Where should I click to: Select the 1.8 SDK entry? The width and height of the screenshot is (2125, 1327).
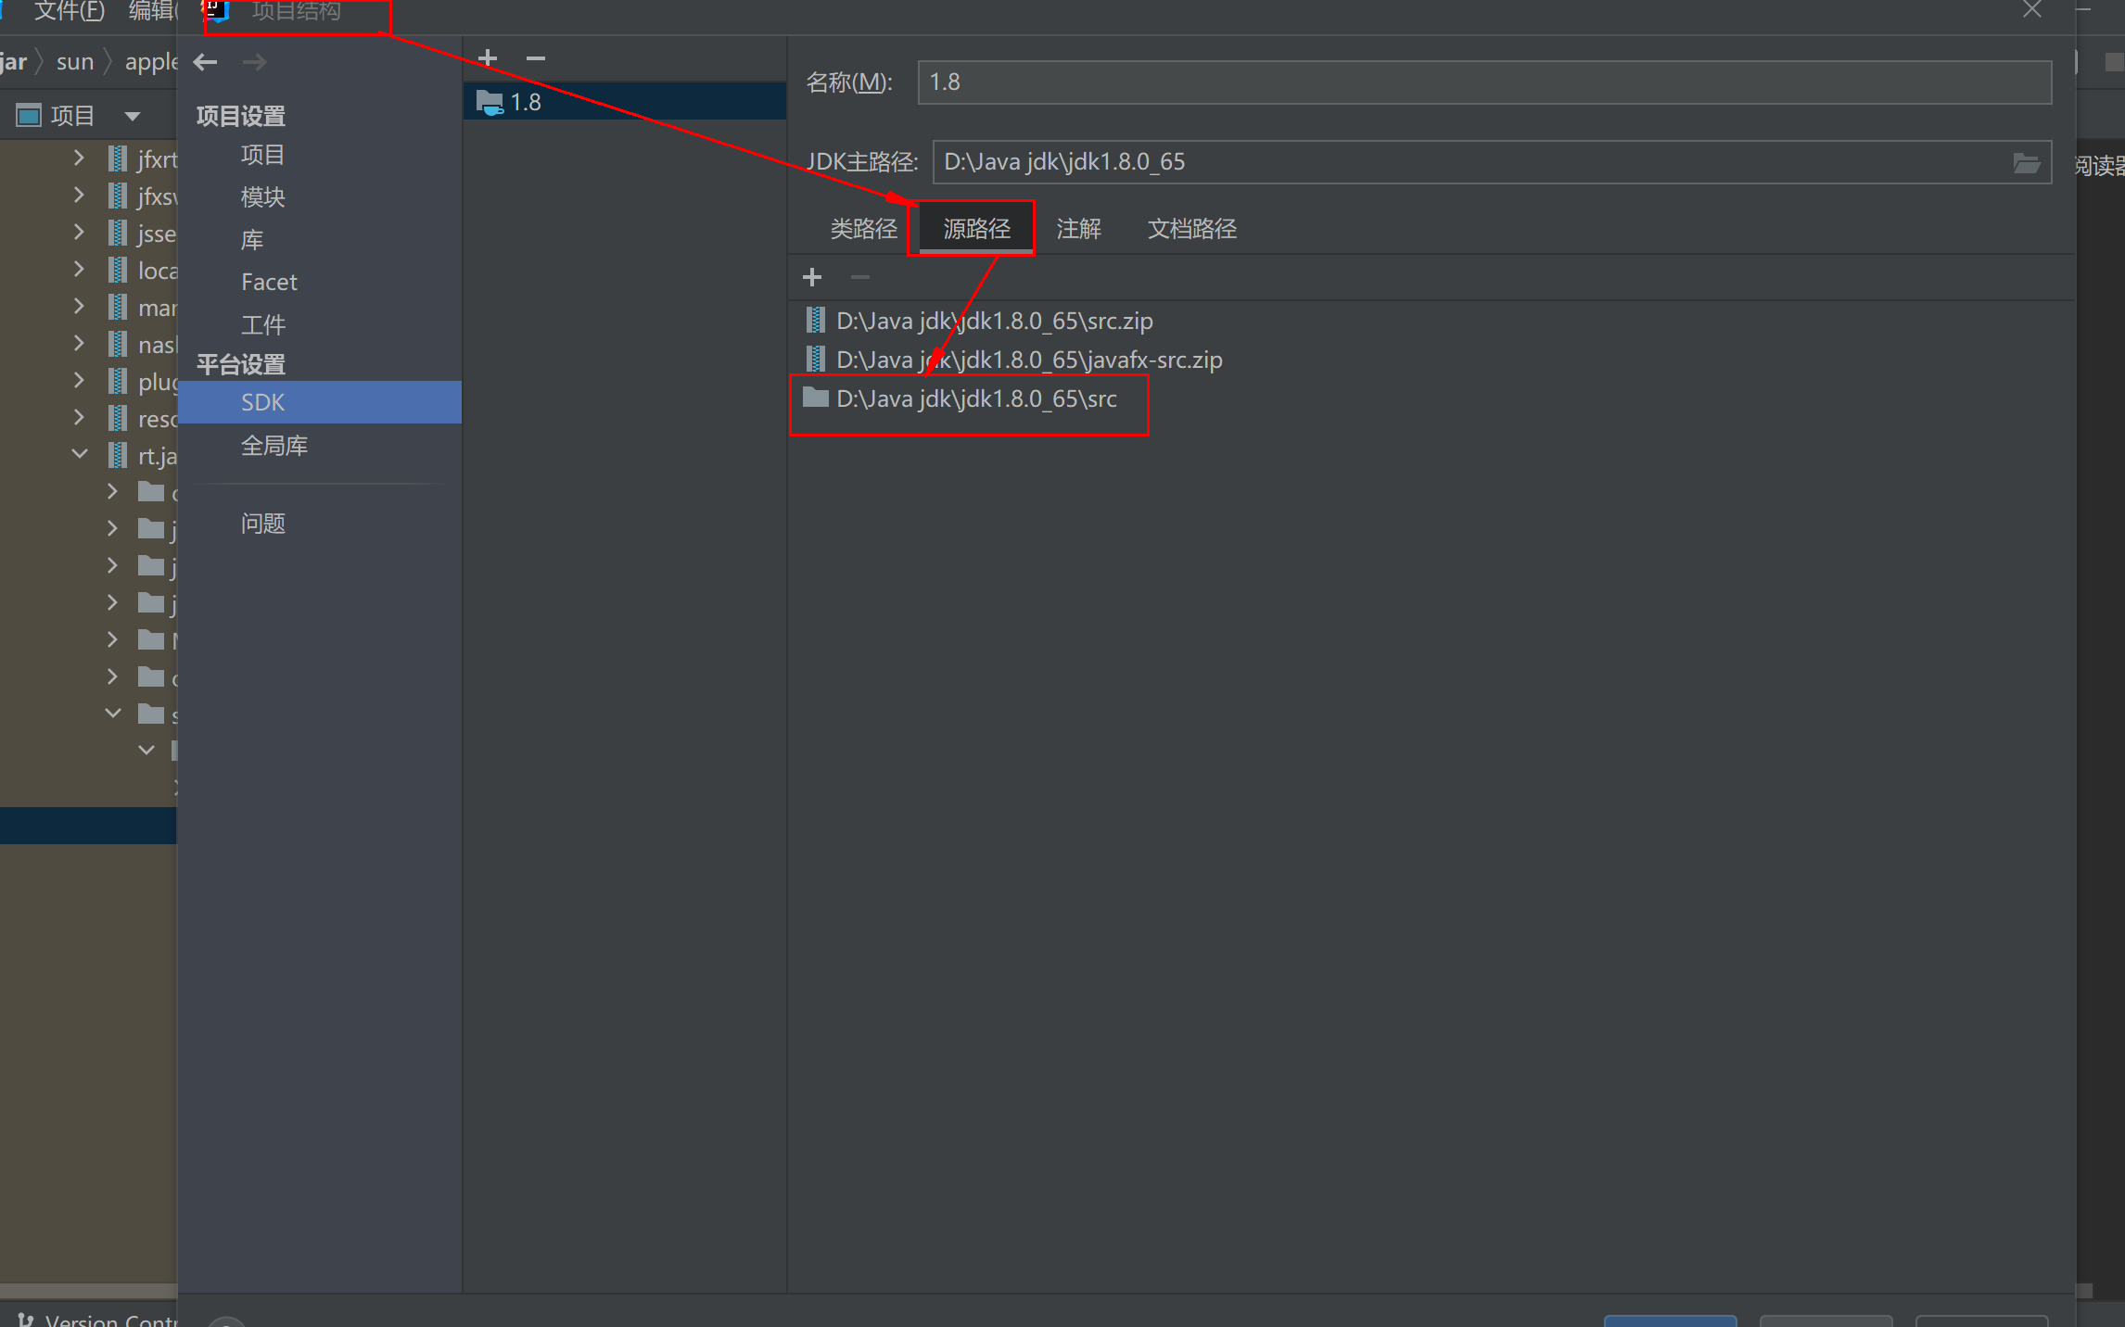(x=624, y=102)
